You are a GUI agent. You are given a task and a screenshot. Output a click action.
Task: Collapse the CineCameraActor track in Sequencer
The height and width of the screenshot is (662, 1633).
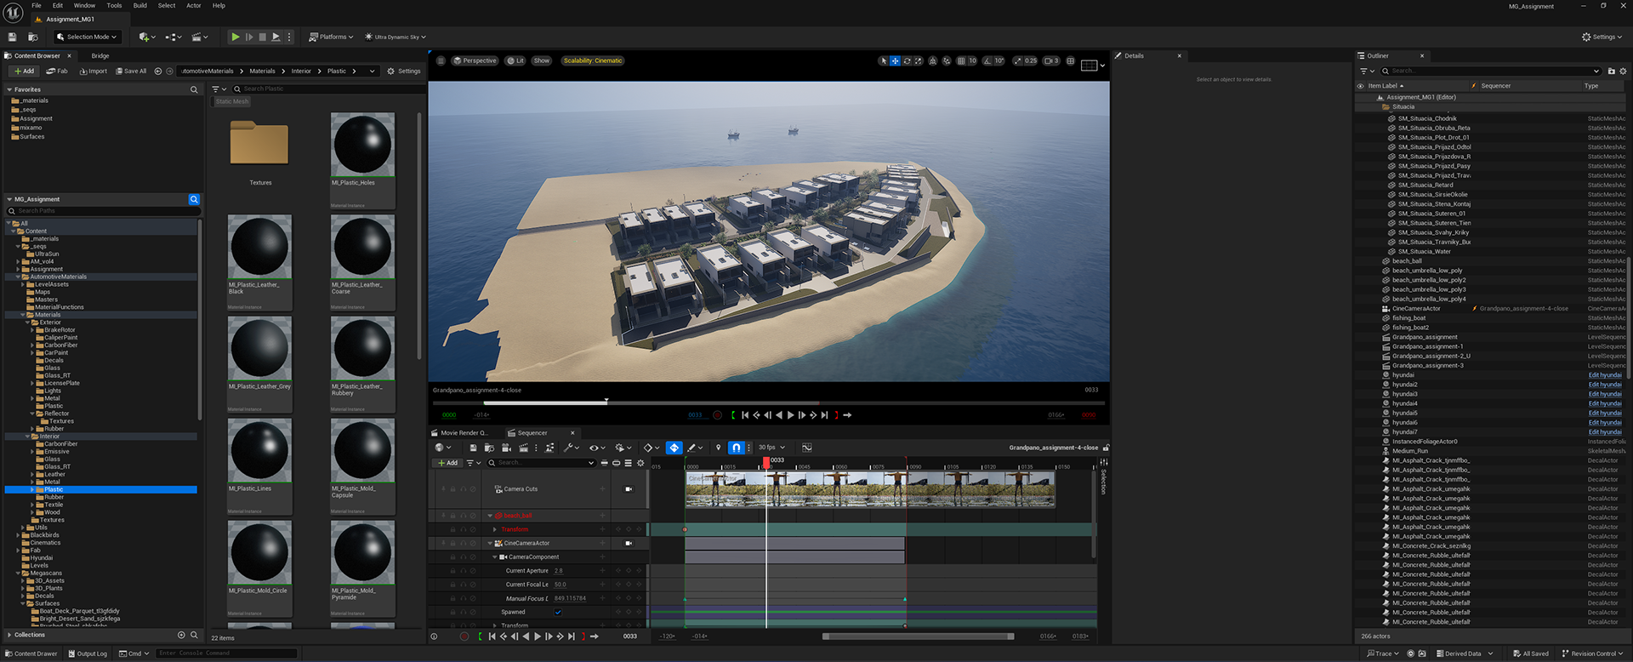[490, 544]
